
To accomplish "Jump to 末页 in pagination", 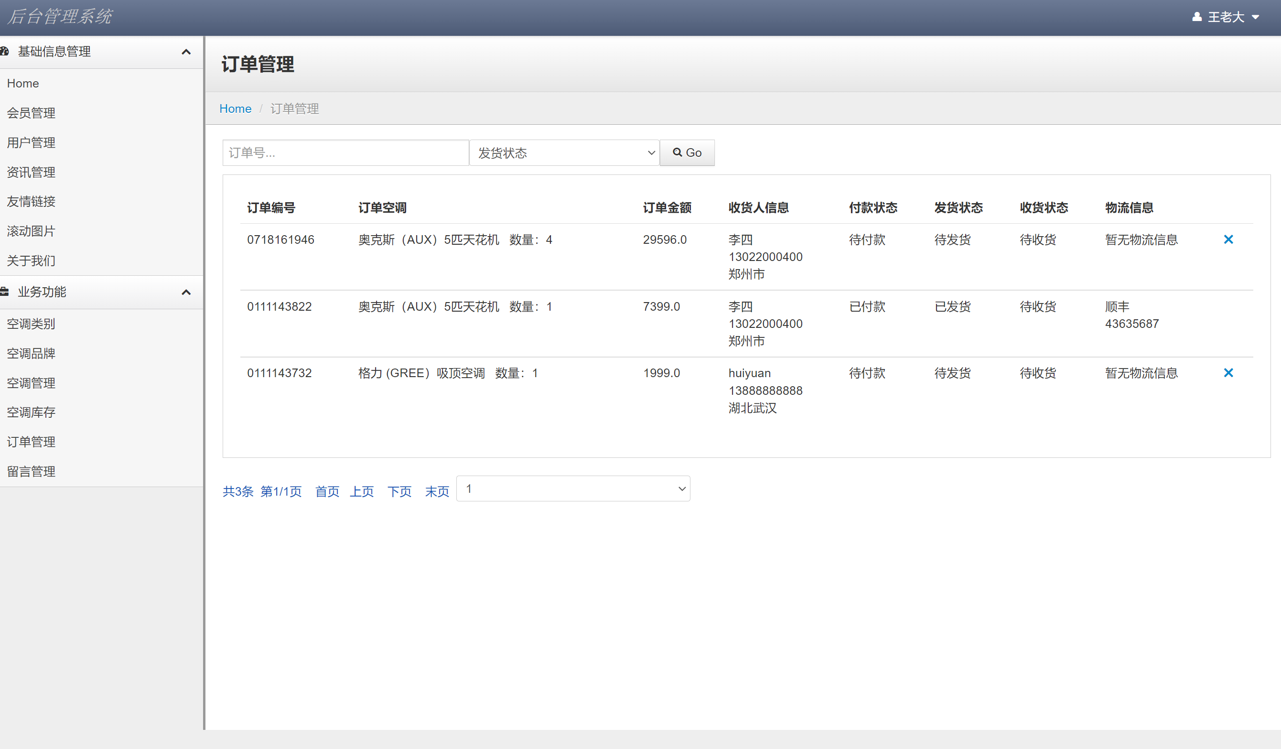I will [437, 491].
